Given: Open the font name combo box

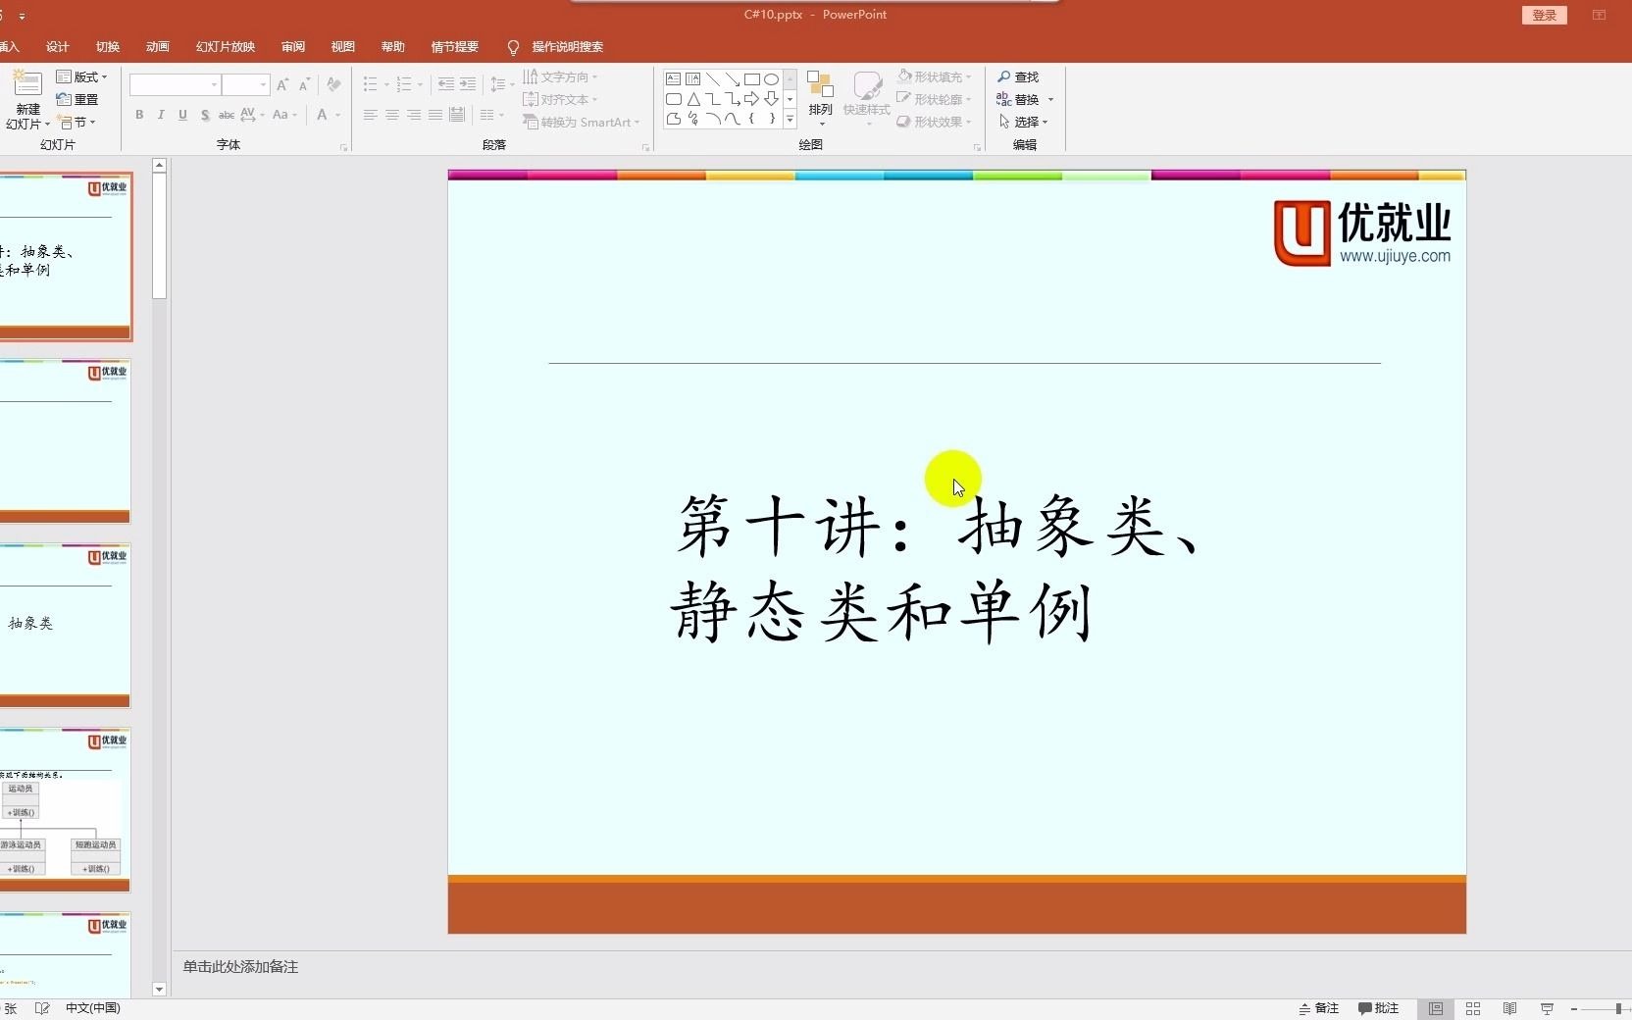Looking at the screenshot, I should [x=175, y=85].
